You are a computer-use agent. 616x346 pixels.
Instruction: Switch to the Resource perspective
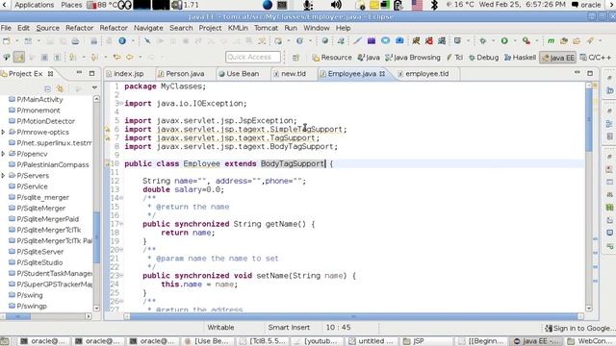tap(332, 58)
